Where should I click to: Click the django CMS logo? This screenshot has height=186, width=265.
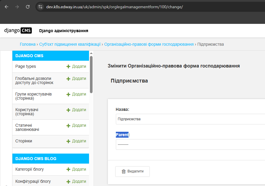(17, 30)
